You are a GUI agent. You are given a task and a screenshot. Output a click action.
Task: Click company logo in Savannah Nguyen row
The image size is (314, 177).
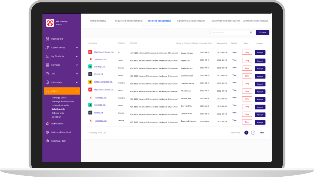point(91,120)
